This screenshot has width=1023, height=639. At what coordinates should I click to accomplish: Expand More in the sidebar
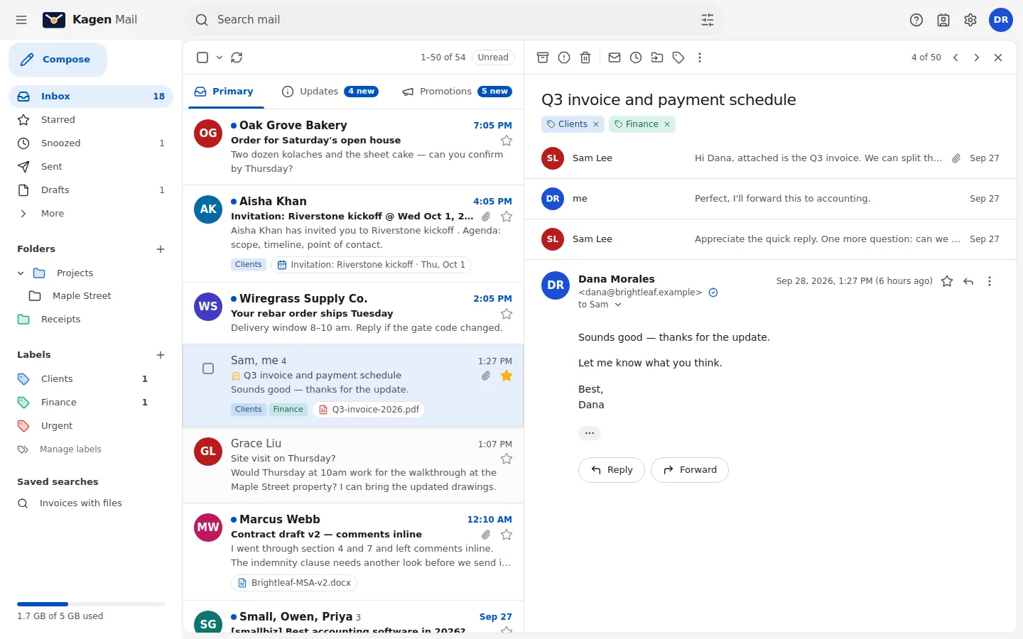91,214
